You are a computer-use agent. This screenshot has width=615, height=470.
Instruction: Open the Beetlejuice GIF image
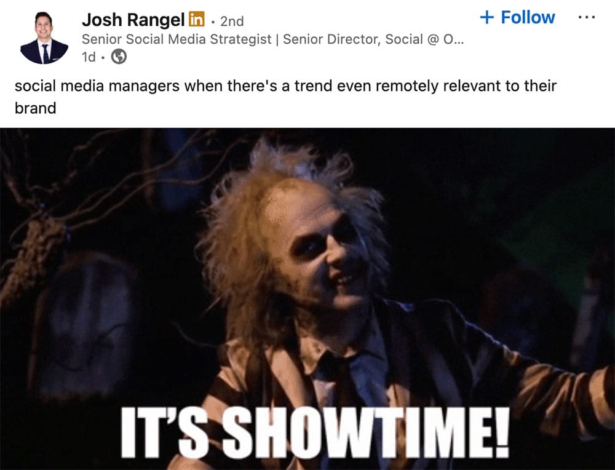(x=307, y=299)
